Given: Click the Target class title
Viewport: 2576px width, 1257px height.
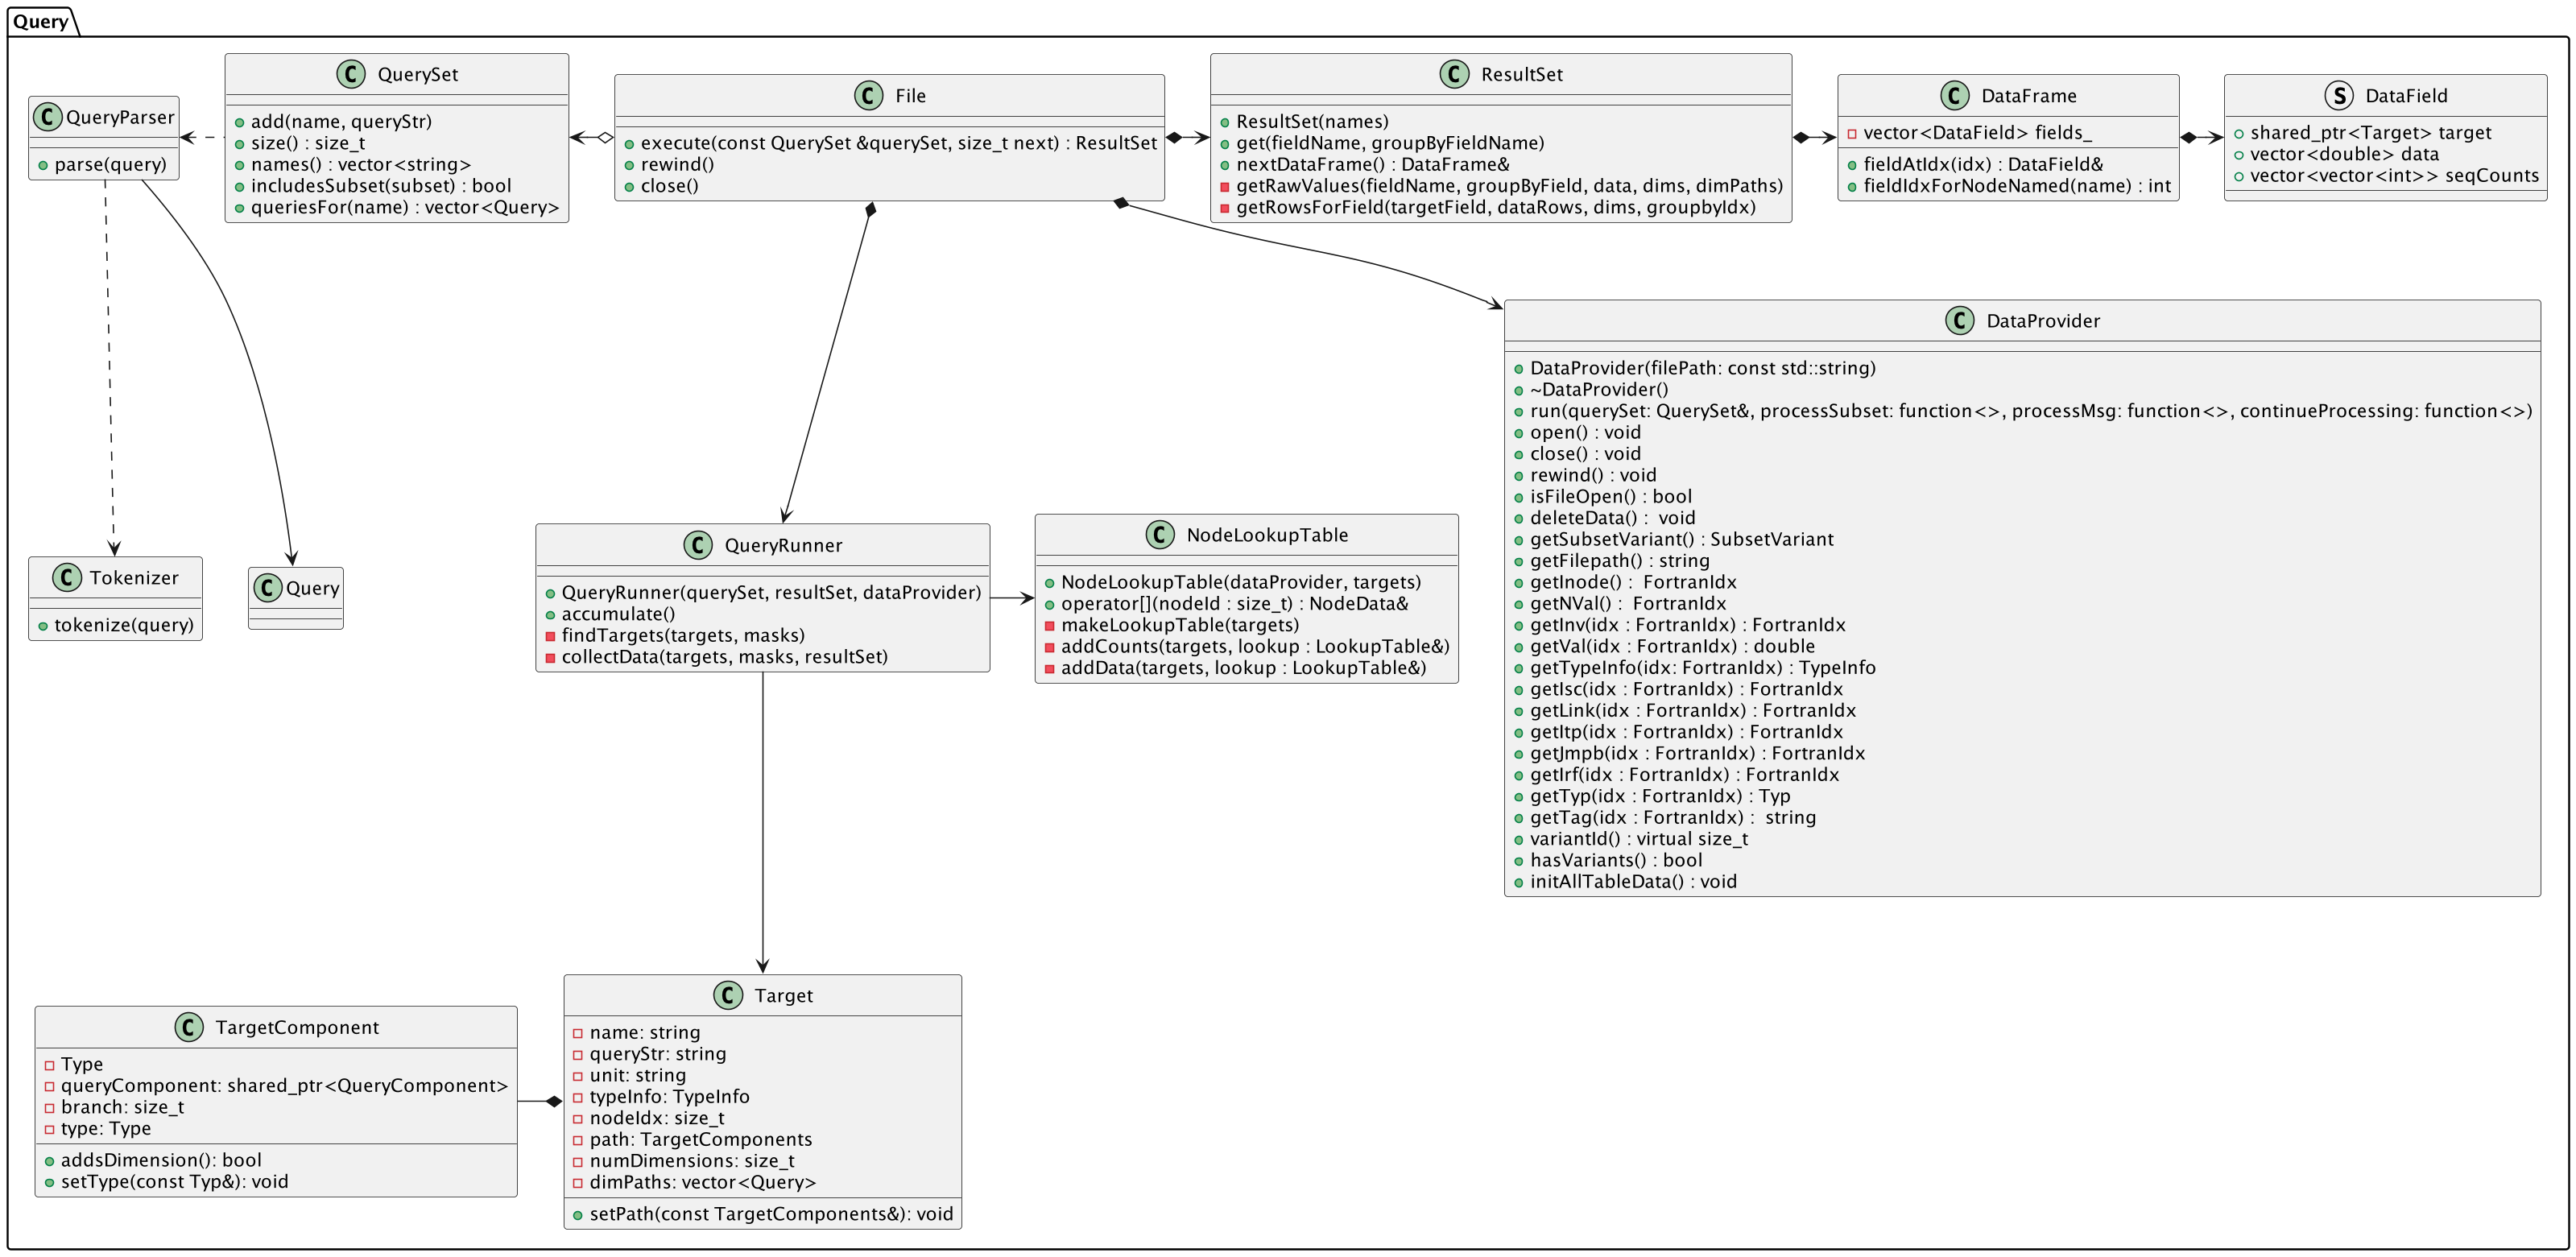Looking at the screenshot, I should click(x=783, y=995).
